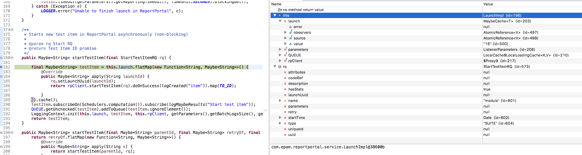This screenshot has width=582, height=155.
Task: Click the field icon beside 'uniqueId'
Action: pos(285,129)
